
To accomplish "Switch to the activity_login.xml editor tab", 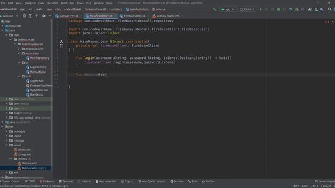I will 167,16.
